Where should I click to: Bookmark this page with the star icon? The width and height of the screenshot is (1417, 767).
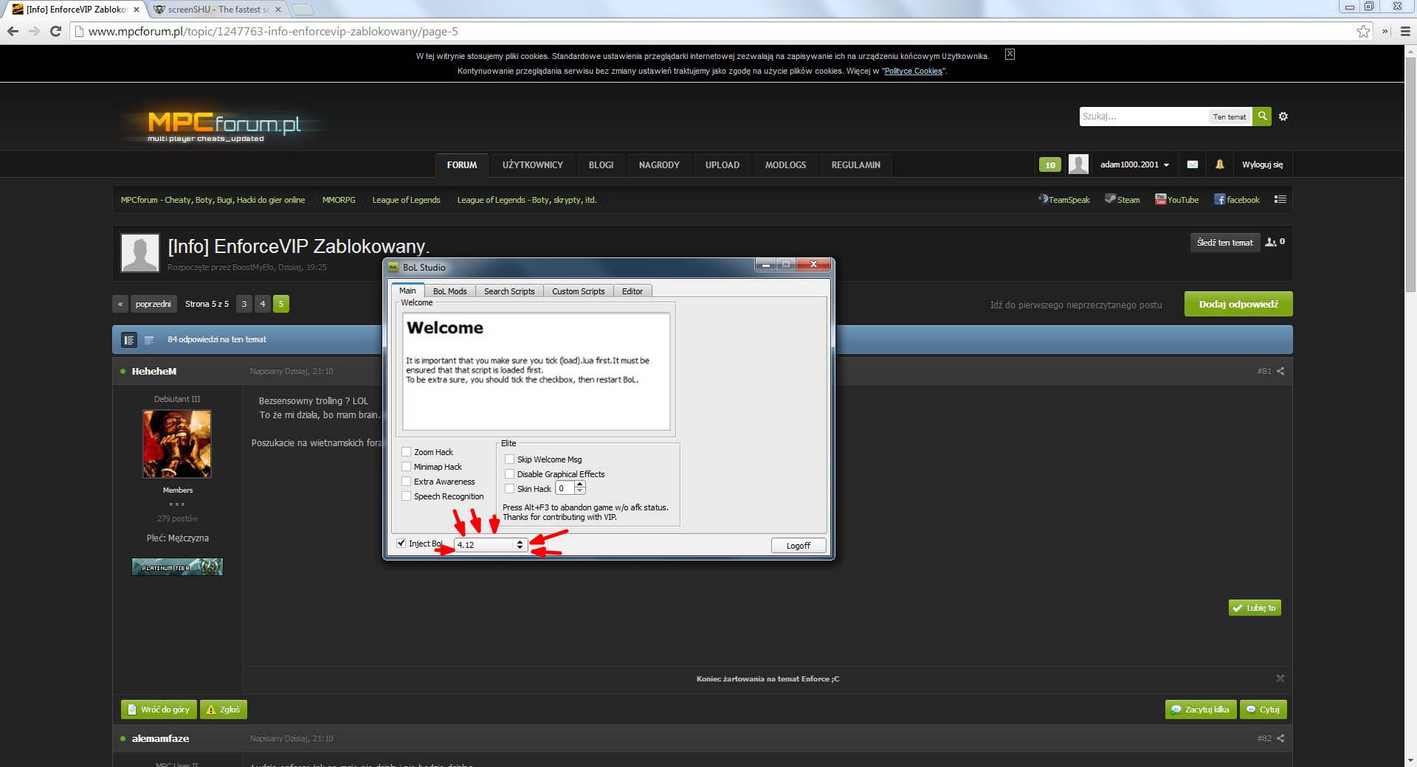(x=1363, y=31)
